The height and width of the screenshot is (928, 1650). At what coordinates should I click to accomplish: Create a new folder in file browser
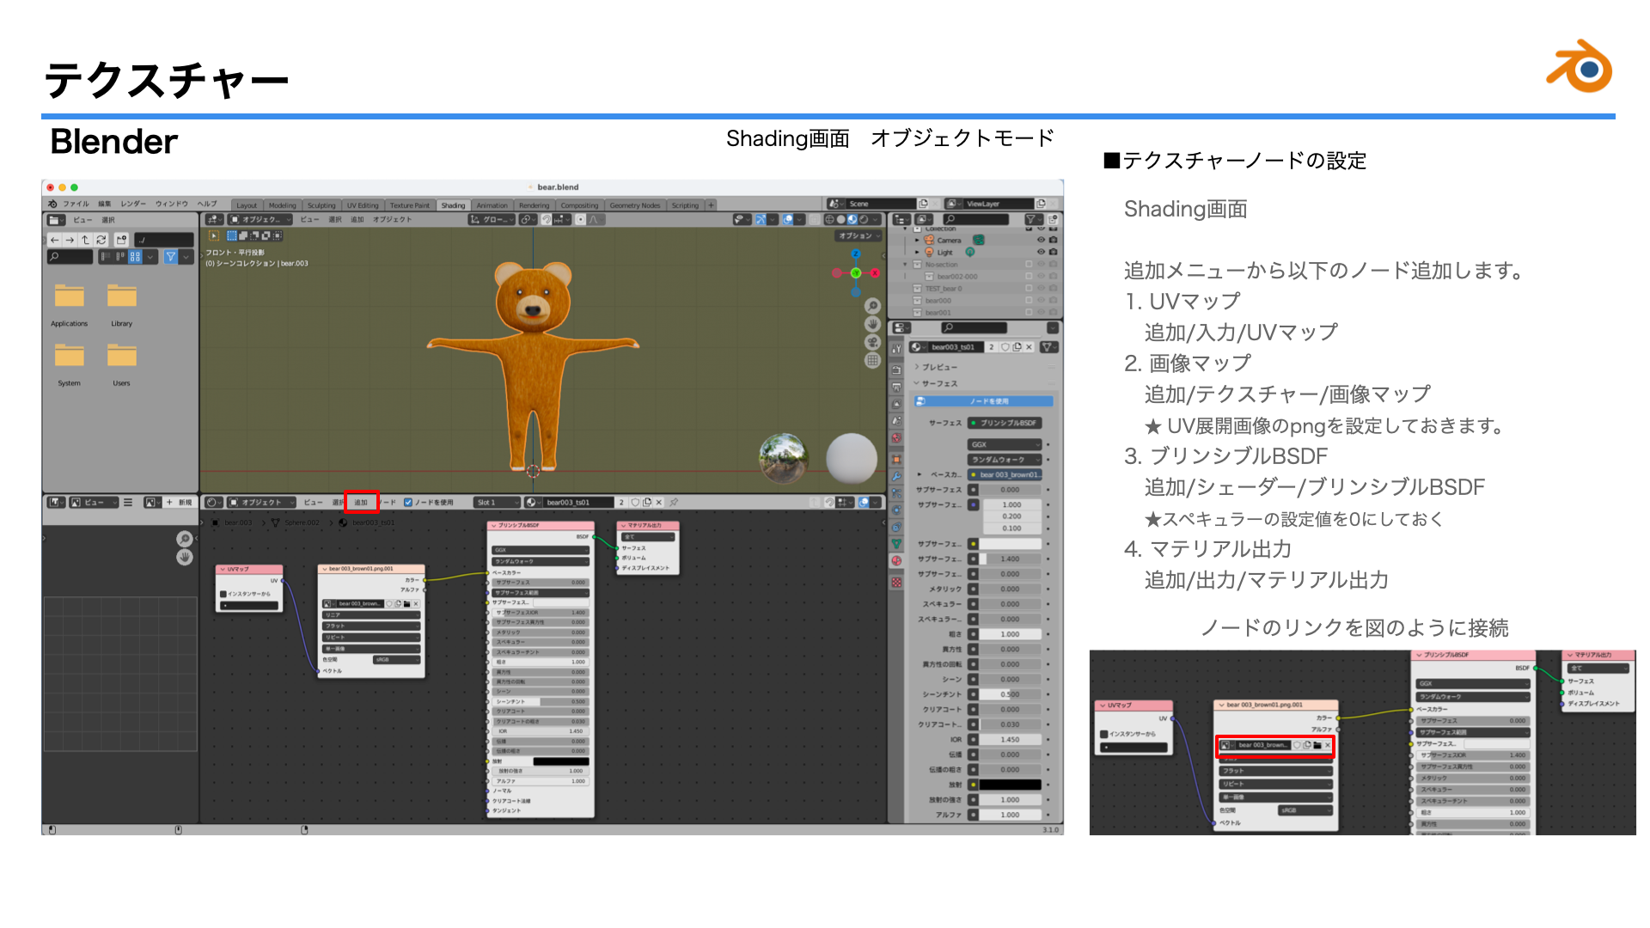121,240
